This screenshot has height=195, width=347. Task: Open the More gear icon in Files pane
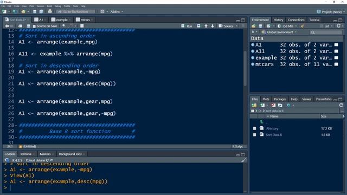(288, 105)
